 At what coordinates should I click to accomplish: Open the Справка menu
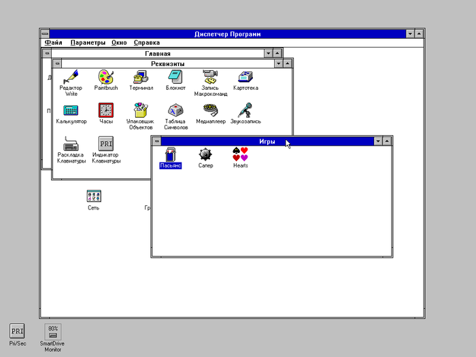click(x=146, y=43)
